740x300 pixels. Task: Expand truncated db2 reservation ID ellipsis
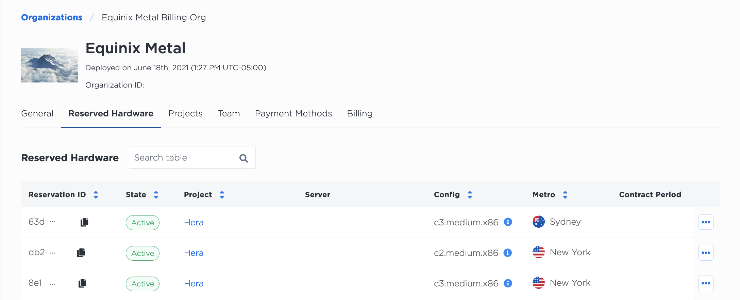click(x=52, y=253)
